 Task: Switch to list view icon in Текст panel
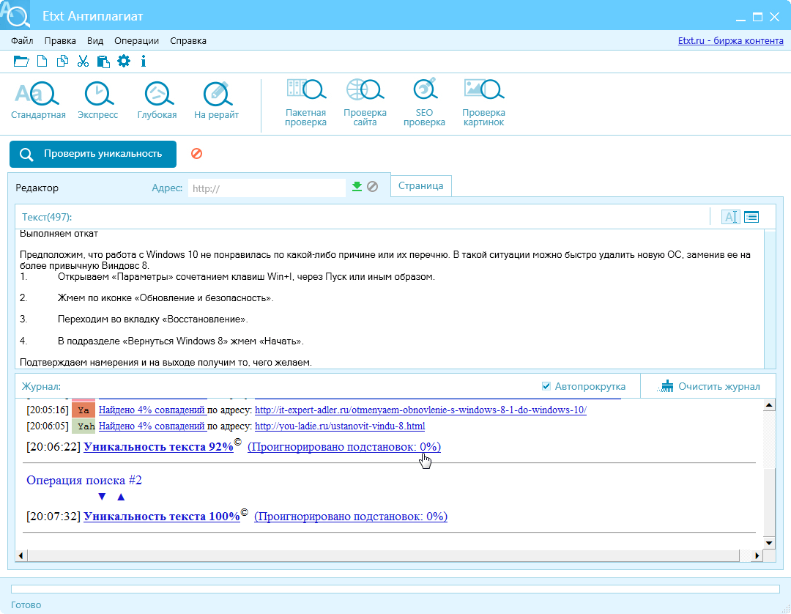(751, 217)
